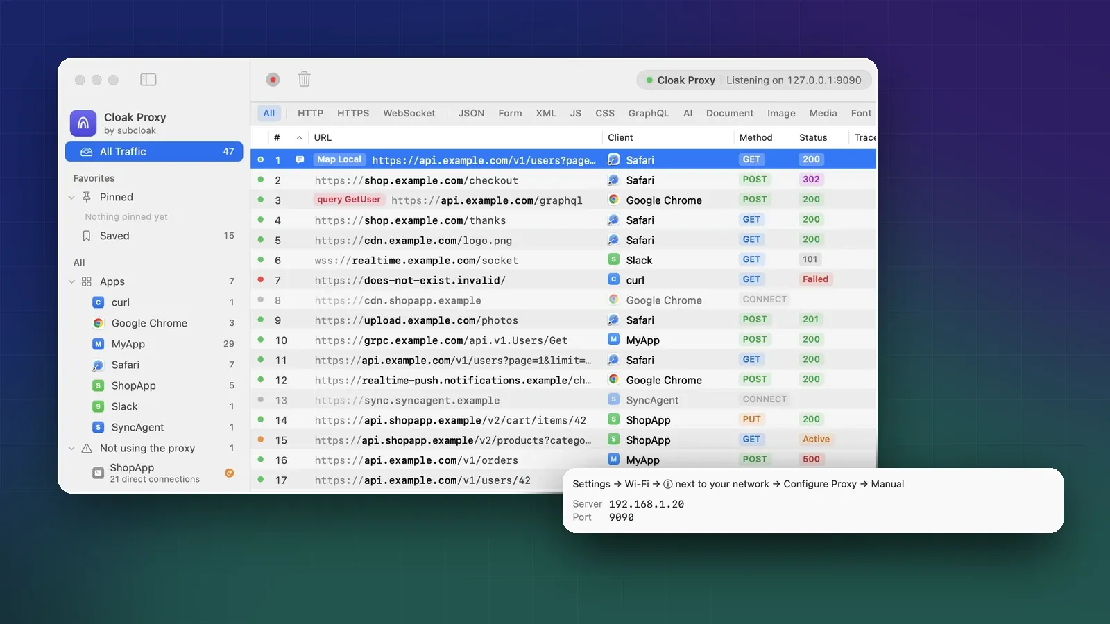
Task: Collapse the Pinned section chevron
Action: (x=71, y=198)
